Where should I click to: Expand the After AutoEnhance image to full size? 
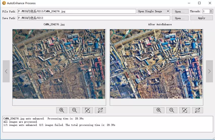click(197, 110)
